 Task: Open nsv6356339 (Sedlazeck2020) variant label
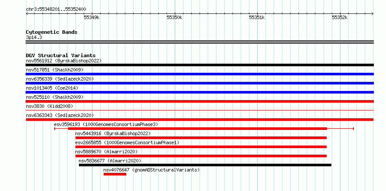click(60, 79)
